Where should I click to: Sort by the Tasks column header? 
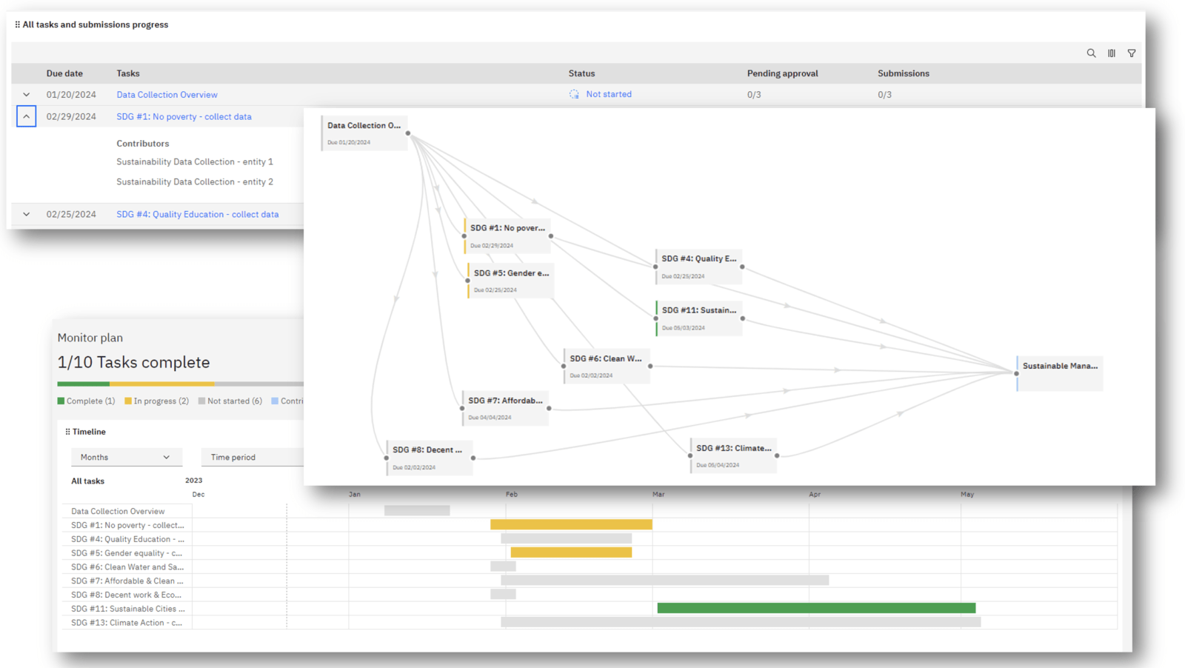coord(128,73)
